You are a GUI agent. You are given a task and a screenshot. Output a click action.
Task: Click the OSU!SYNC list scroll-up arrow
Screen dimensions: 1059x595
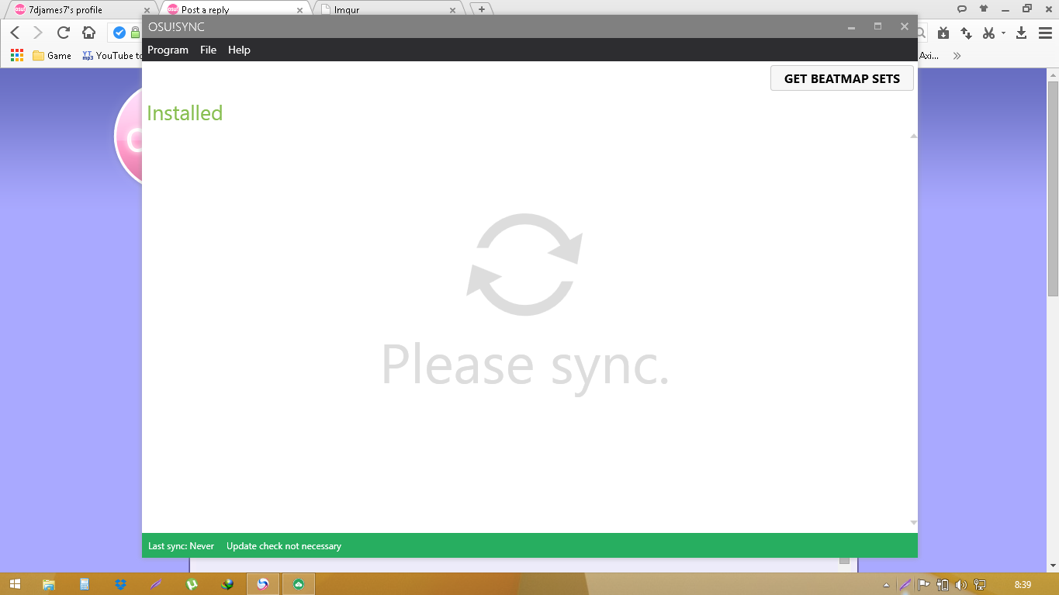(x=913, y=136)
